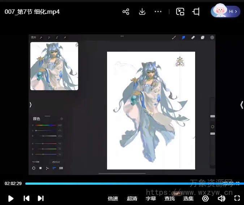Click the reference image thumbnail in video
Image resolution: width=244 pixels, height=205 pixels.
click(54, 66)
